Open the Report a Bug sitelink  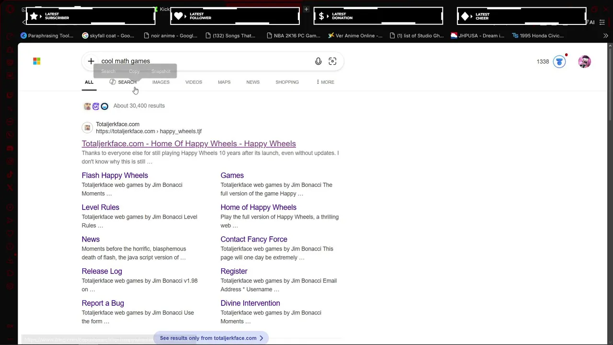coord(103,303)
